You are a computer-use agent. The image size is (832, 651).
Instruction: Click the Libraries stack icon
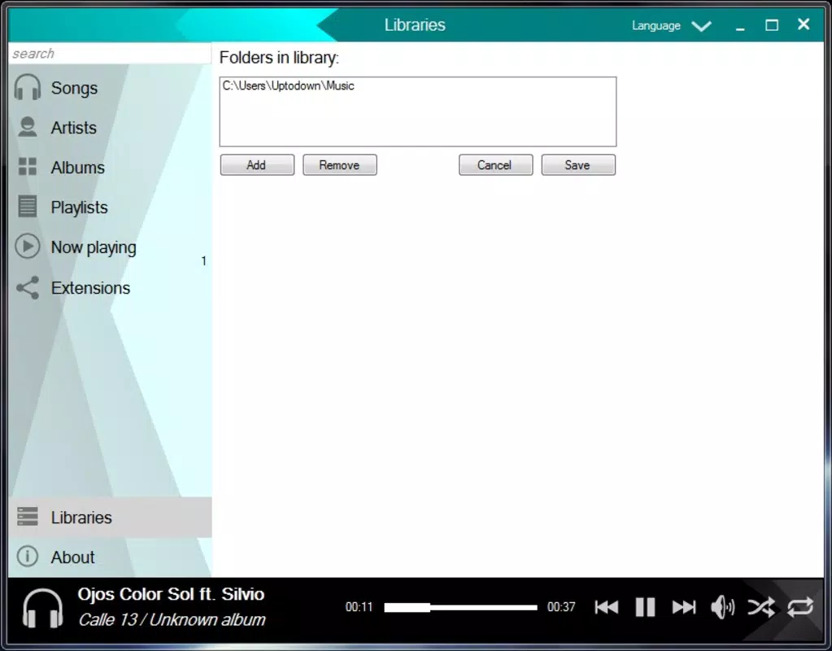point(28,517)
